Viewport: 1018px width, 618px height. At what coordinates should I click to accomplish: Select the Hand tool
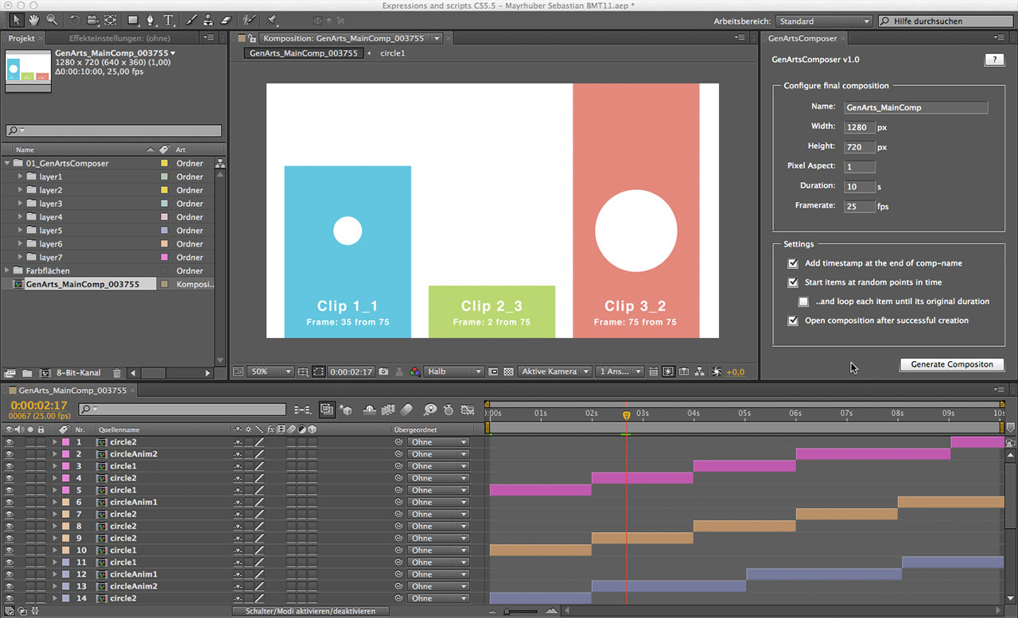click(x=34, y=20)
